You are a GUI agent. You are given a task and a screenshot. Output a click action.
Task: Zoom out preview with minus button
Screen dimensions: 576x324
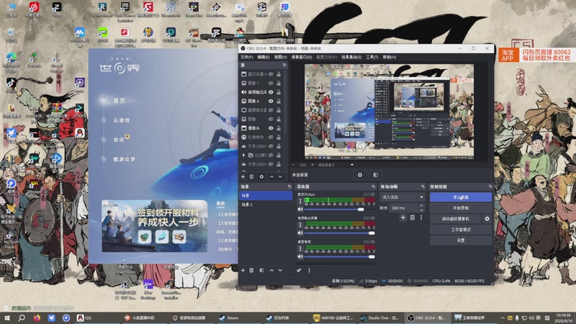294,165
